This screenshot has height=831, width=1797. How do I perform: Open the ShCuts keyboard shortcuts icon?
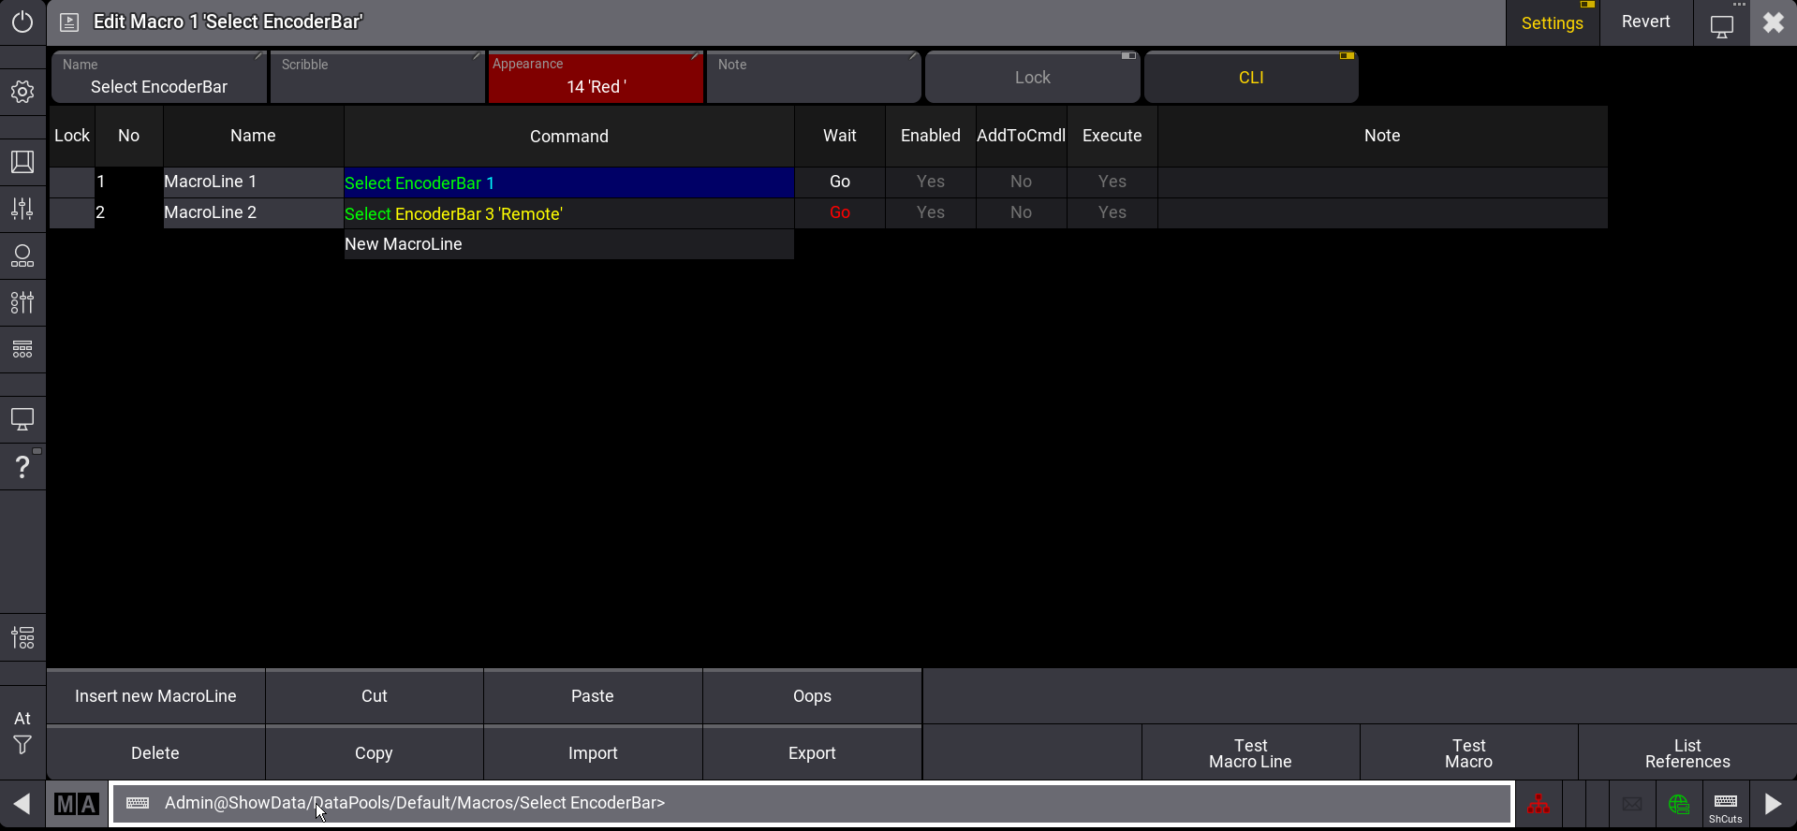pyautogui.click(x=1725, y=805)
